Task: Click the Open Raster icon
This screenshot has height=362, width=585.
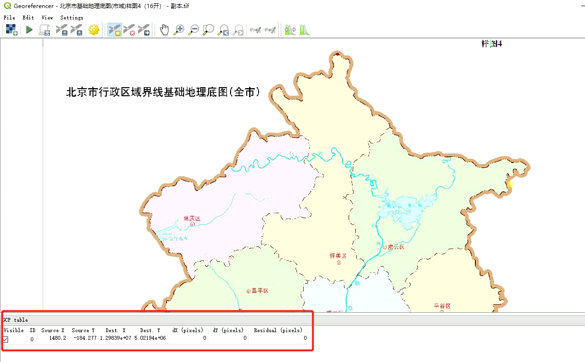Action: click(x=12, y=30)
